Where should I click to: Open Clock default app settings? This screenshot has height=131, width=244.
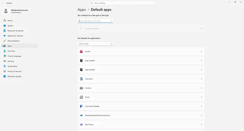(141, 97)
